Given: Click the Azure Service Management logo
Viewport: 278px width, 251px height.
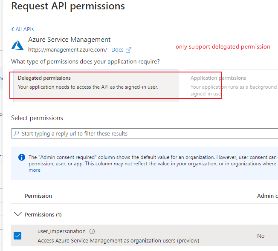Looking at the screenshot, I should (x=17, y=45).
